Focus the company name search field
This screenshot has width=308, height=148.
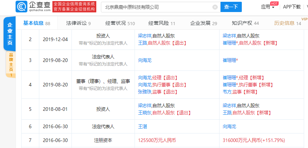[x=161, y=7]
